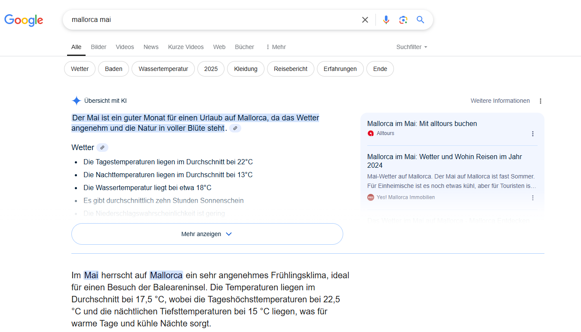Select the 2025 filter chip
The height and width of the screenshot is (332, 581).
click(211, 69)
